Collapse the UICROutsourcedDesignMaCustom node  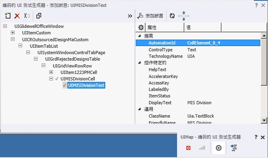coord(13,39)
